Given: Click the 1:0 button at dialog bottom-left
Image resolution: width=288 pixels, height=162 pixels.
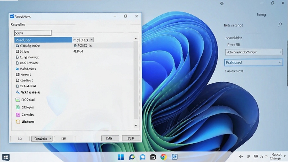Looking at the screenshot, I should click(x=20, y=139).
